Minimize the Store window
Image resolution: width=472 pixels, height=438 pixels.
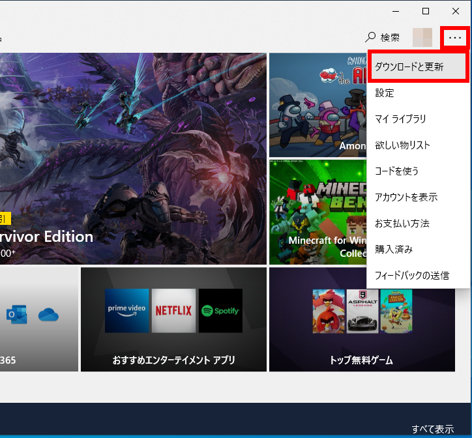396,12
